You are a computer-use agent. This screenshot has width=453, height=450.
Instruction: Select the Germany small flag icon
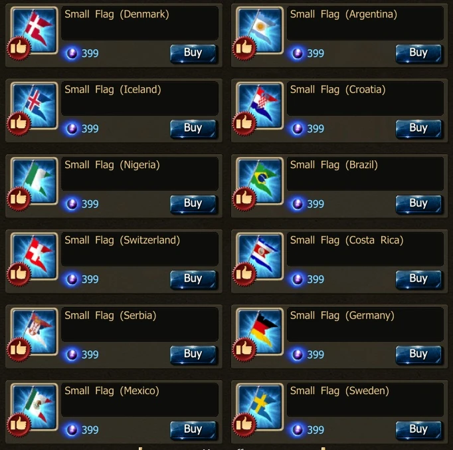pos(260,332)
